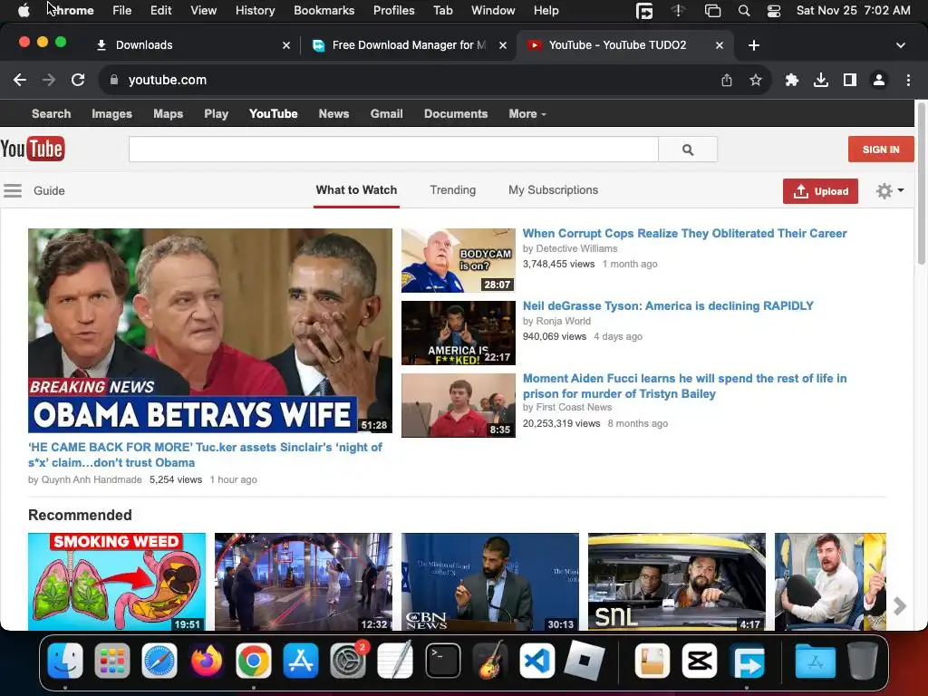Expand the Chrome tab search chevron
The width and height of the screenshot is (928, 696).
tap(900, 45)
